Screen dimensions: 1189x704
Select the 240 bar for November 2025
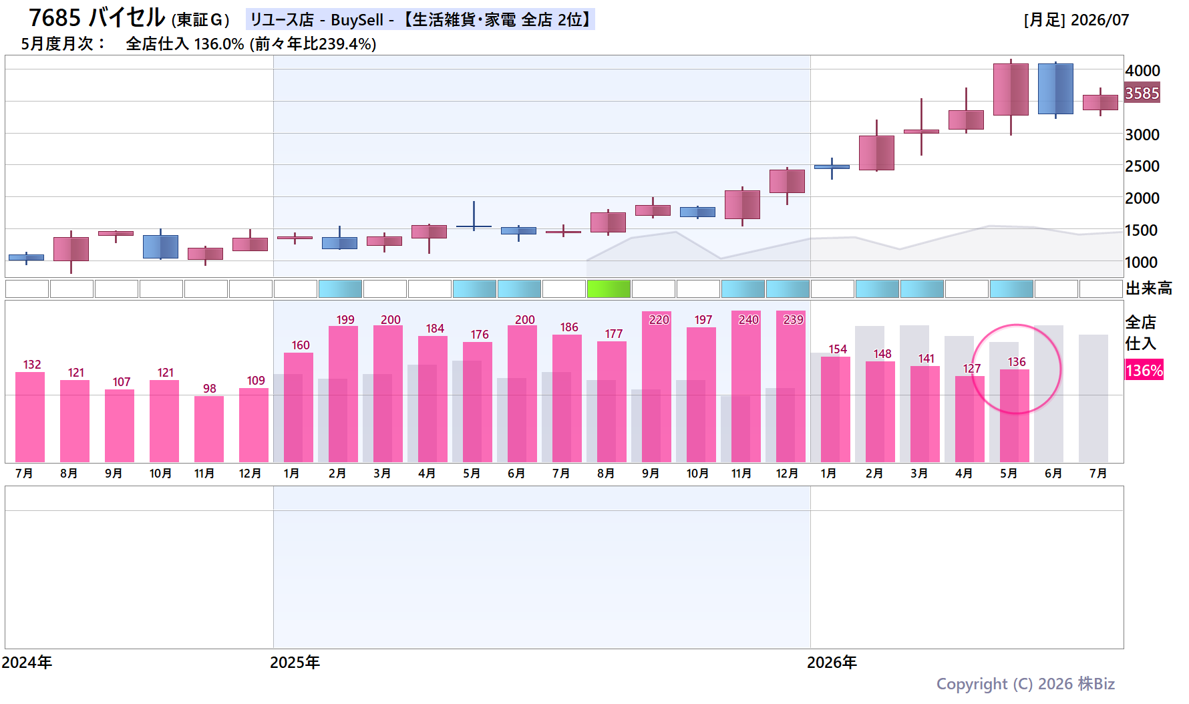coord(746,387)
